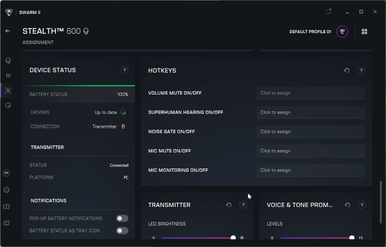Image resolution: width=386 pixels, height=247 pixels.
Task: Click the headset icon next to Stealth 600
Action: (86, 31)
